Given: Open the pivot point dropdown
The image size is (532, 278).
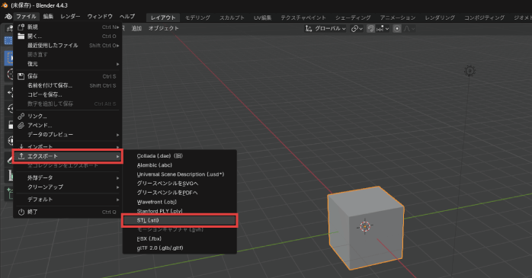Looking at the screenshot, I should 357,29.
